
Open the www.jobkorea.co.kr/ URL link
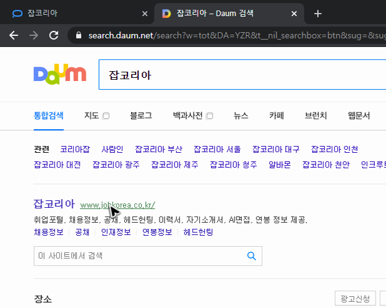118,205
